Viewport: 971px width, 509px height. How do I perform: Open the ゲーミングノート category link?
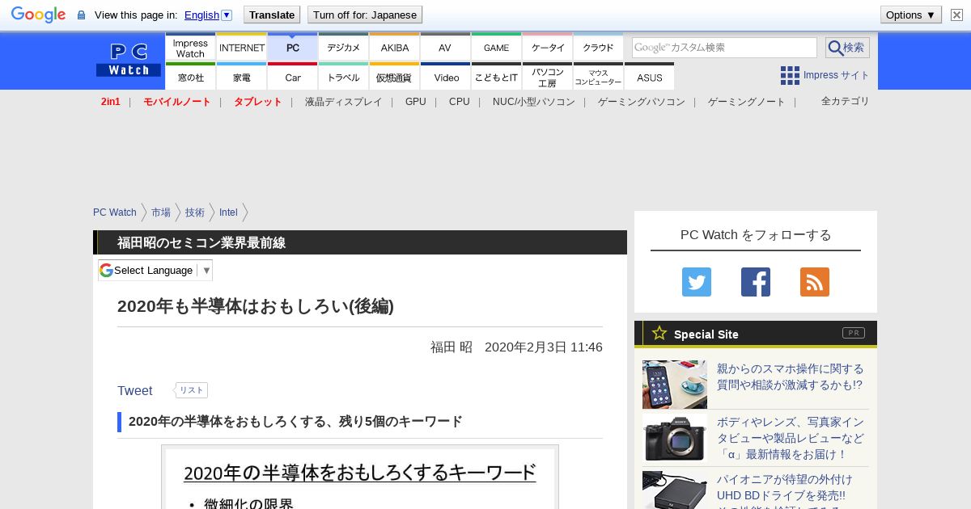point(747,102)
